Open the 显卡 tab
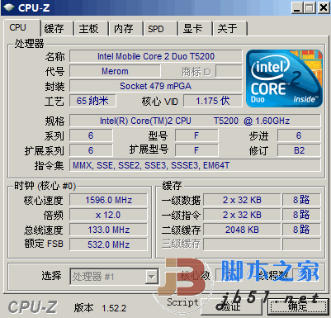This screenshot has height=318, width=331. click(196, 29)
